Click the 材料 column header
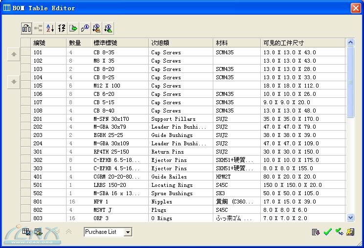 coord(237,43)
